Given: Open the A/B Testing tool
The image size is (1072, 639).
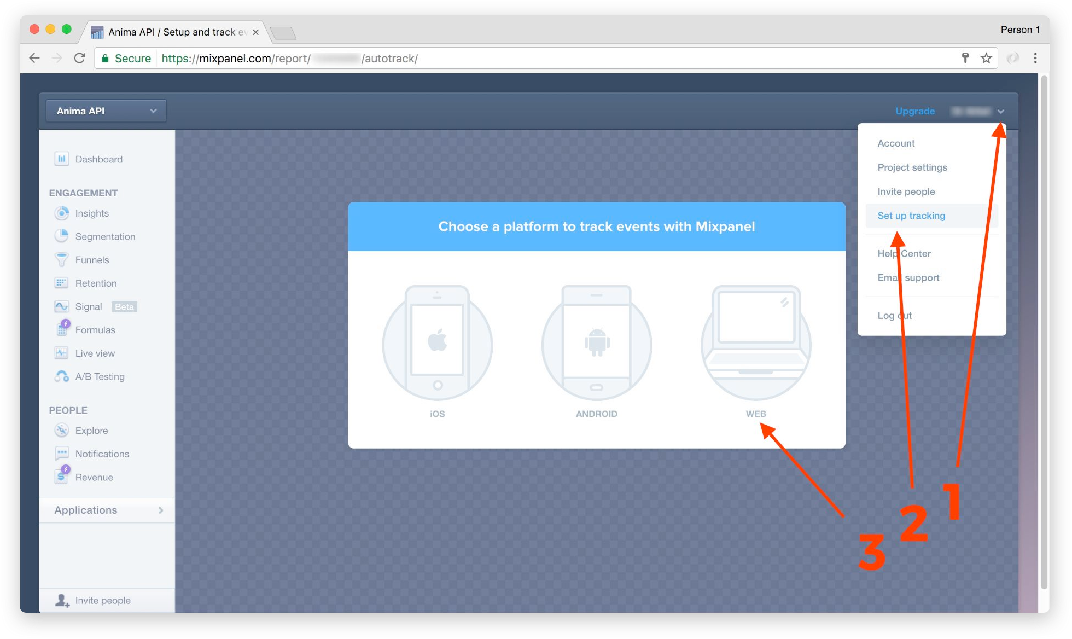Looking at the screenshot, I should point(100,376).
